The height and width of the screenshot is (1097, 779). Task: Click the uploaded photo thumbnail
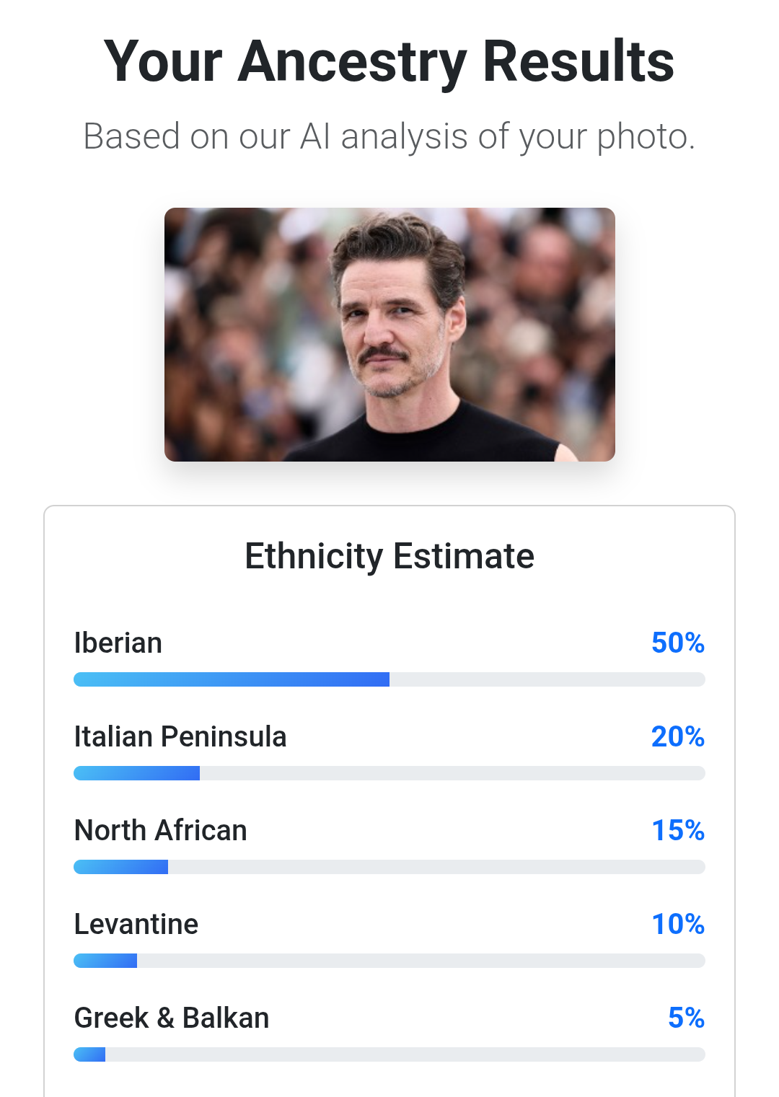point(389,335)
